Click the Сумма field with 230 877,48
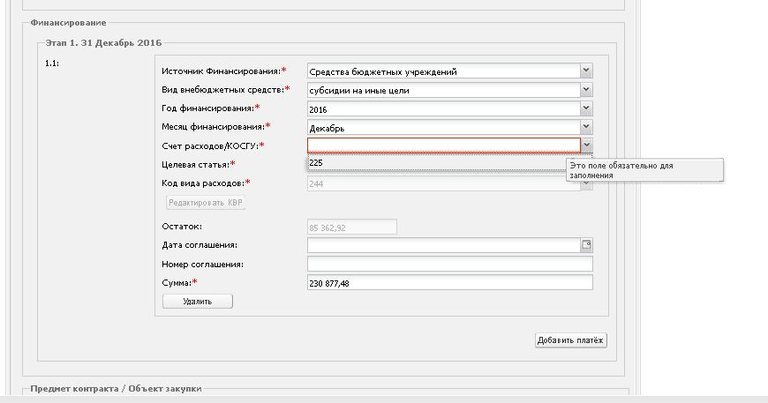 [x=449, y=283]
